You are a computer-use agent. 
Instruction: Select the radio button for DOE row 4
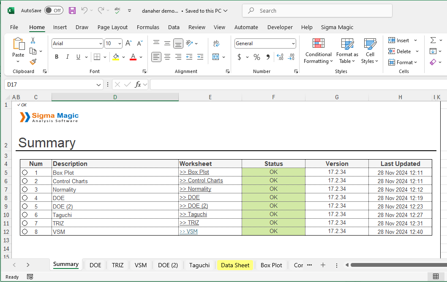tap(25, 198)
